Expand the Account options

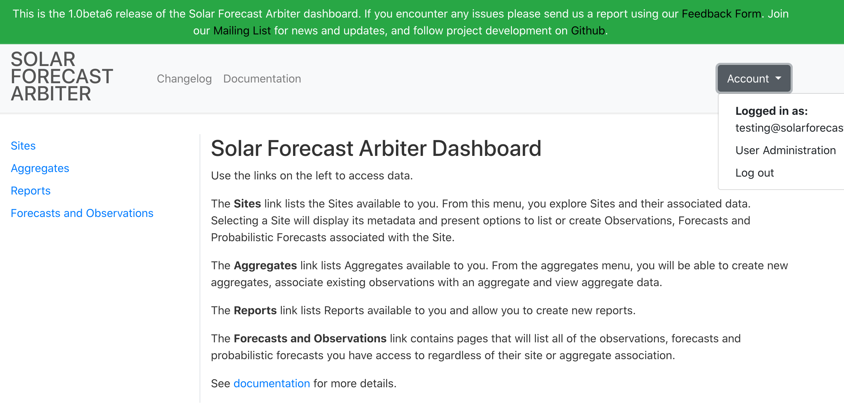coord(753,78)
